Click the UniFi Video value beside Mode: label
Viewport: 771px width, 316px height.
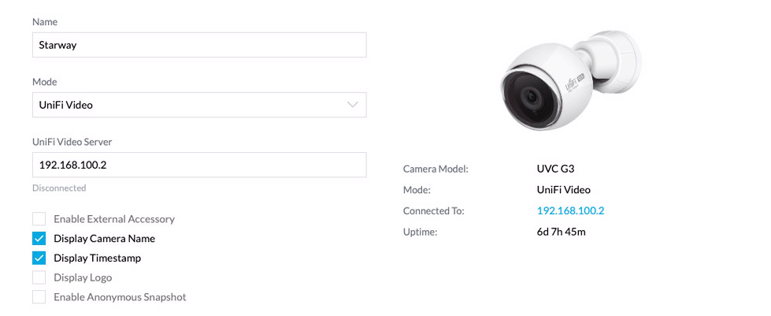(x=563, y=190)
